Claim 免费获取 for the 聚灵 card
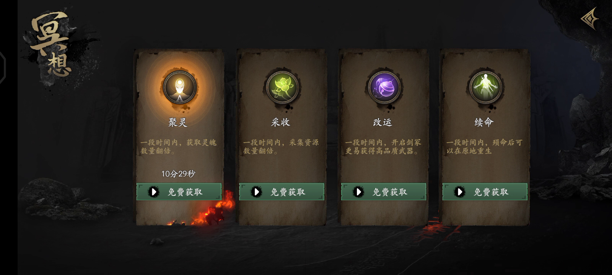The image size is (612, 275). coord(179,192)
